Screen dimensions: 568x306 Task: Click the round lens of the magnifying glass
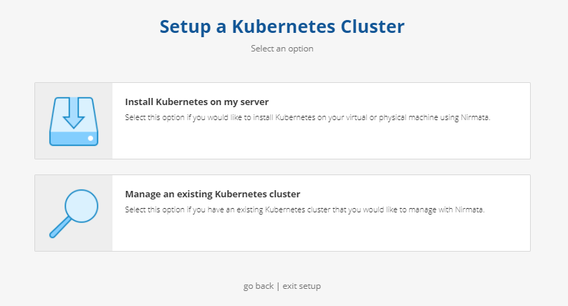(x=82, y=206)
